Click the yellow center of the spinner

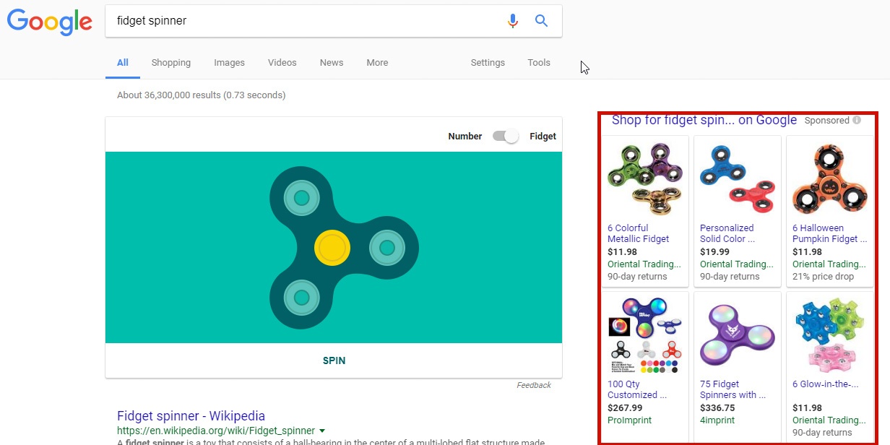332,249
